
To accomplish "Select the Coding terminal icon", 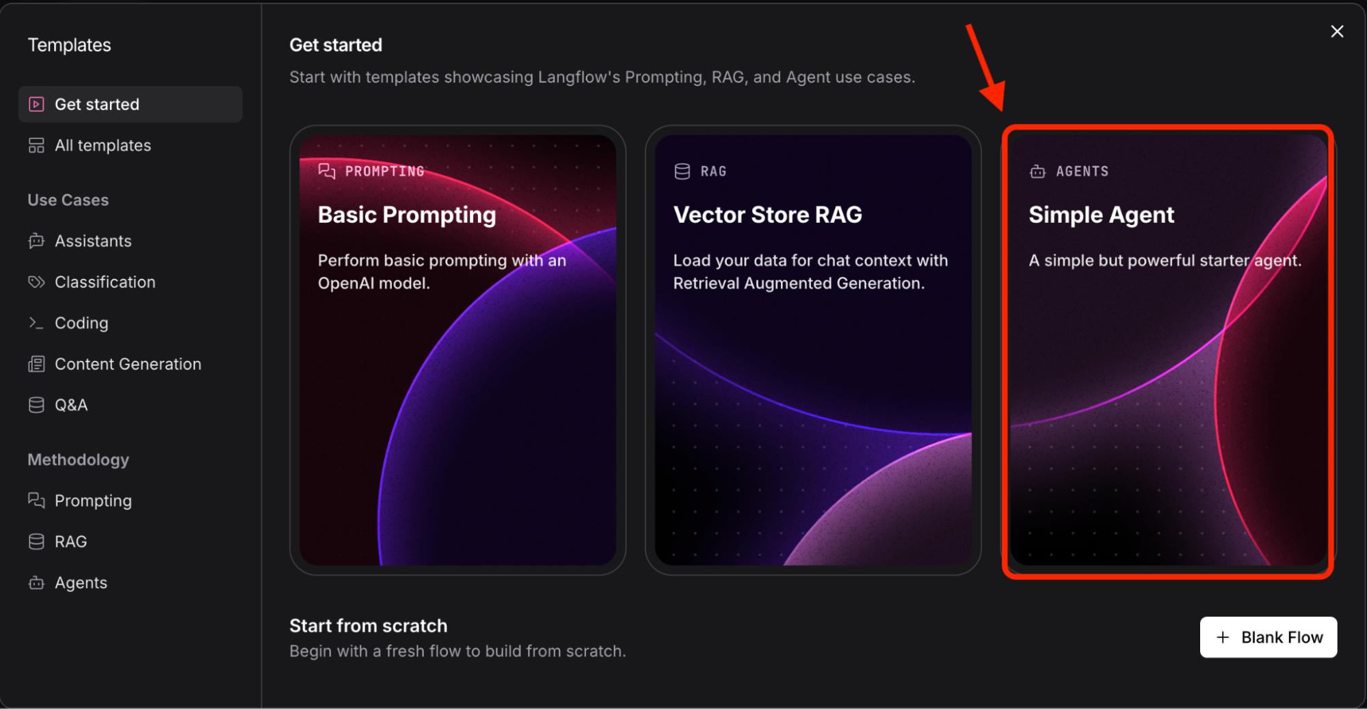I will (x=36, y=323).
